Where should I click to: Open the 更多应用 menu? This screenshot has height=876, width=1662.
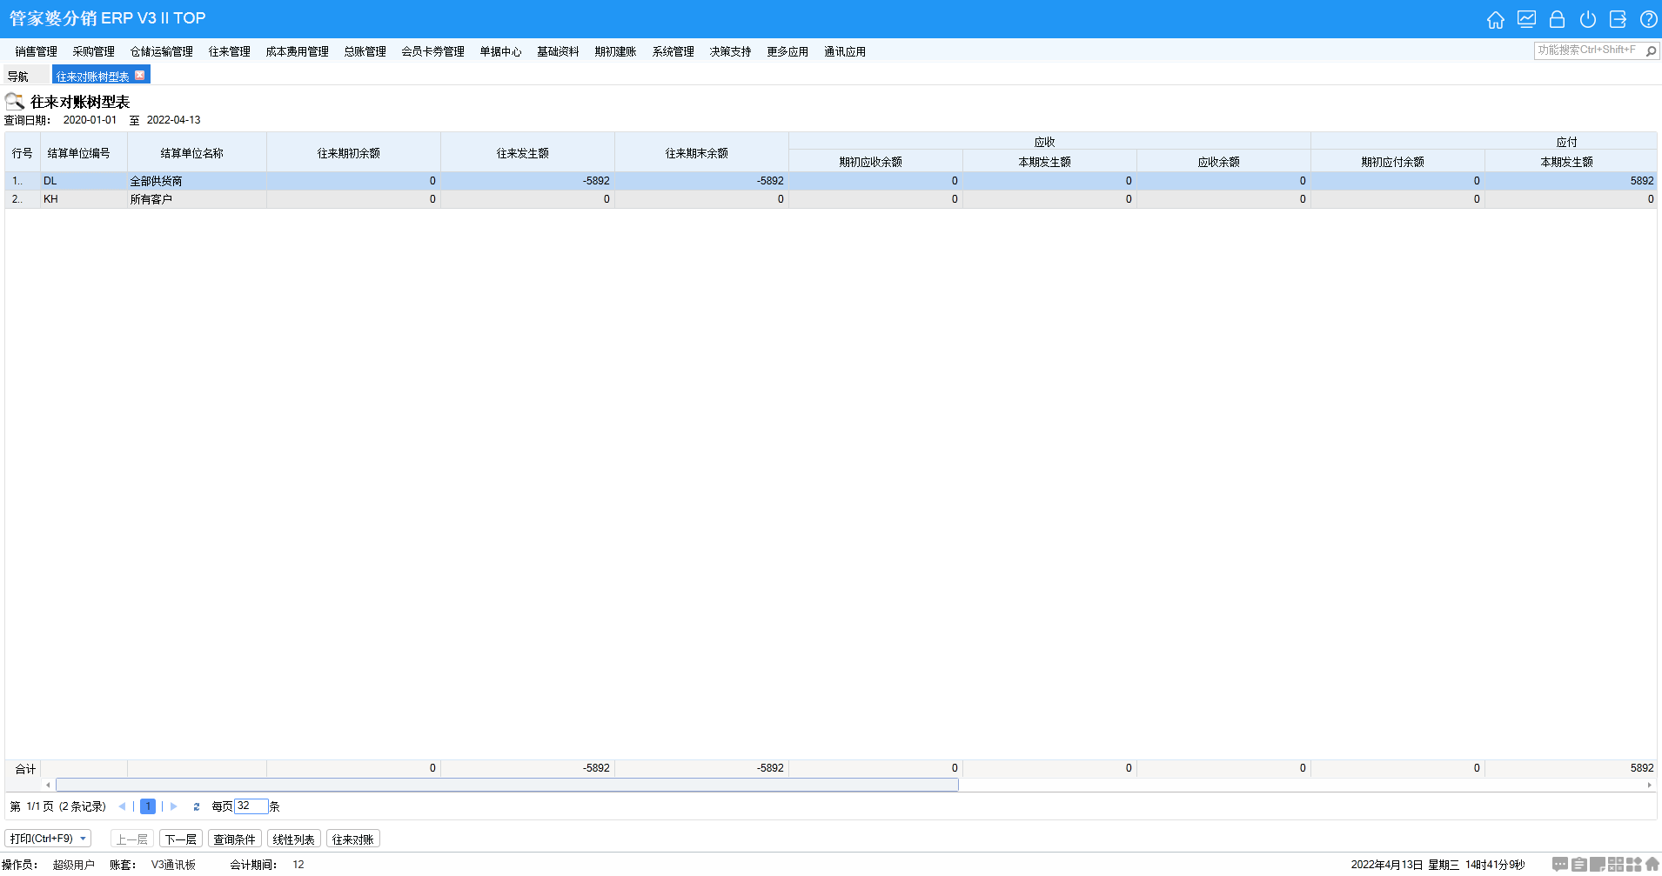point(787,51)
